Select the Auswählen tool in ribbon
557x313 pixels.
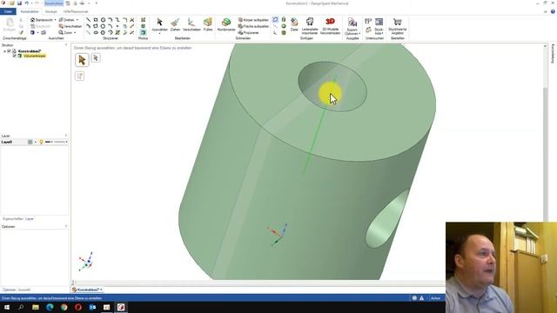pyautogui.click(x=159, y=25)
